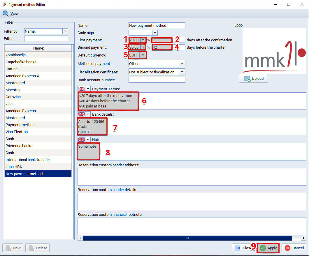Click the Note text area
The height and width of the screenshot is (256, 309).
pos(192,152)
